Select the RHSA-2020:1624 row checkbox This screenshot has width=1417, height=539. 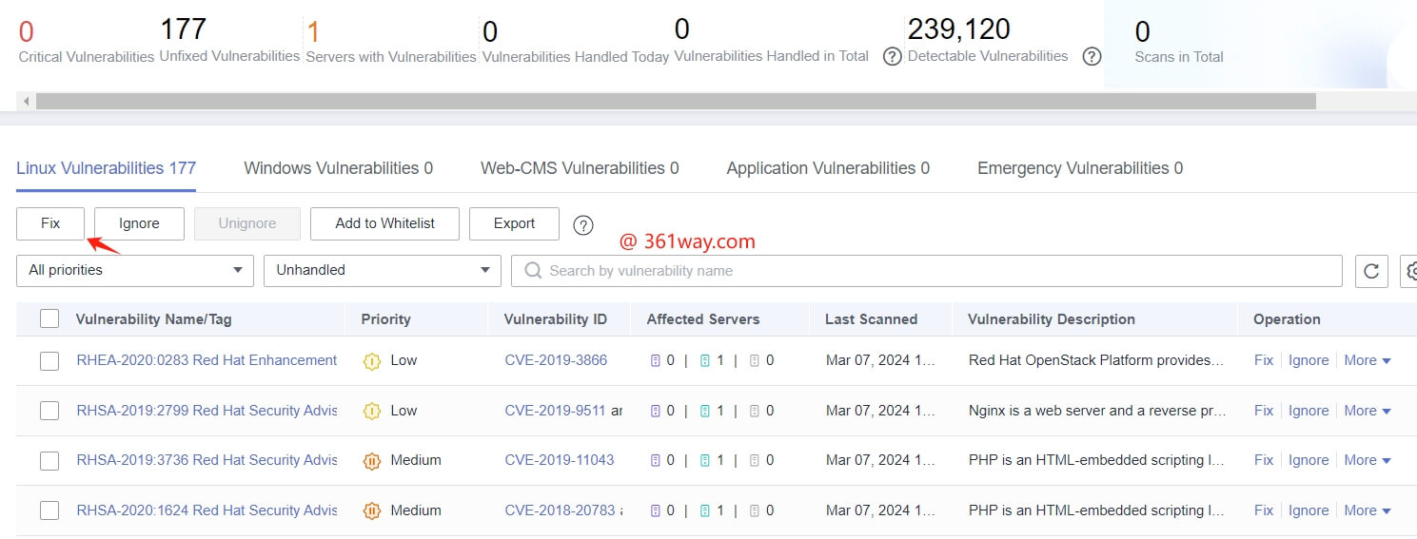pyautogui.click(x=49, y=510)
